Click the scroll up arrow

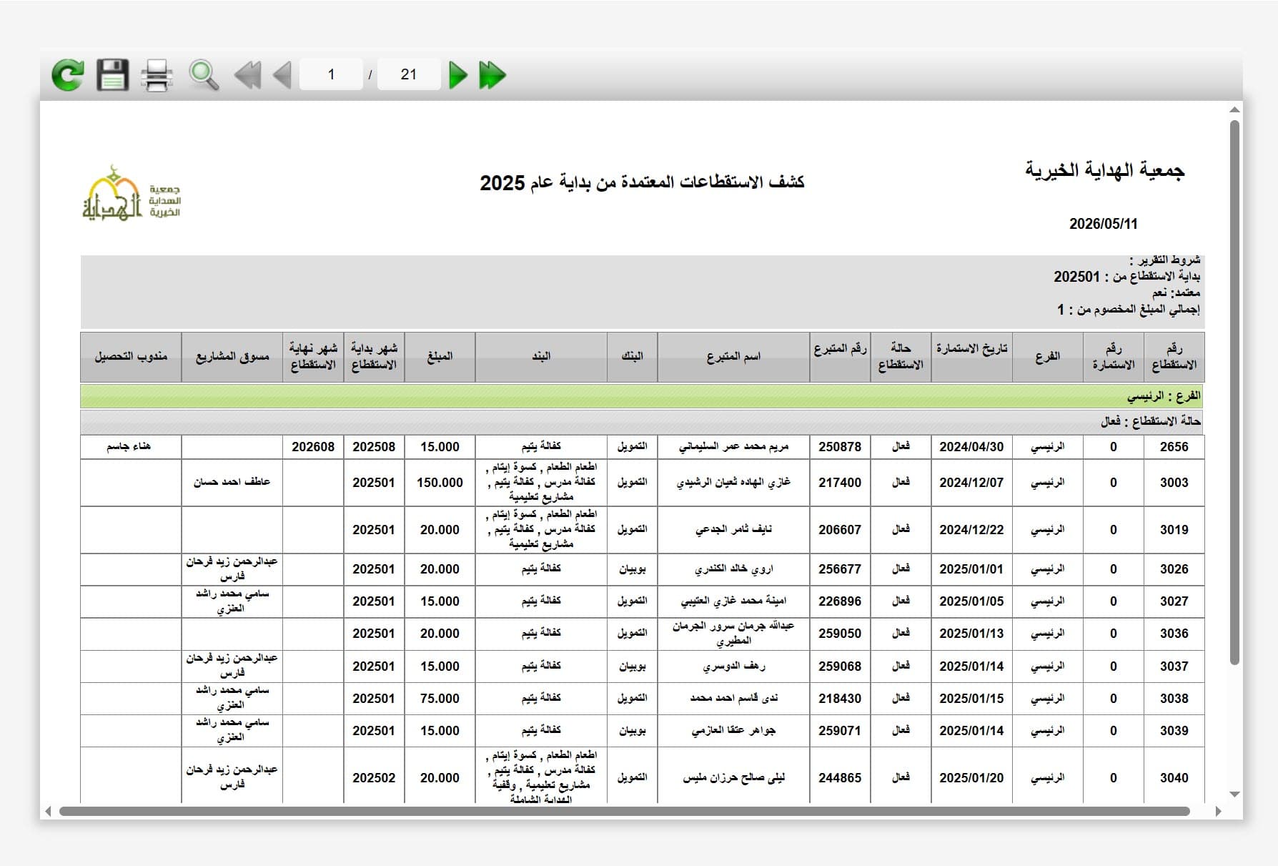[x=1234, y=109]
